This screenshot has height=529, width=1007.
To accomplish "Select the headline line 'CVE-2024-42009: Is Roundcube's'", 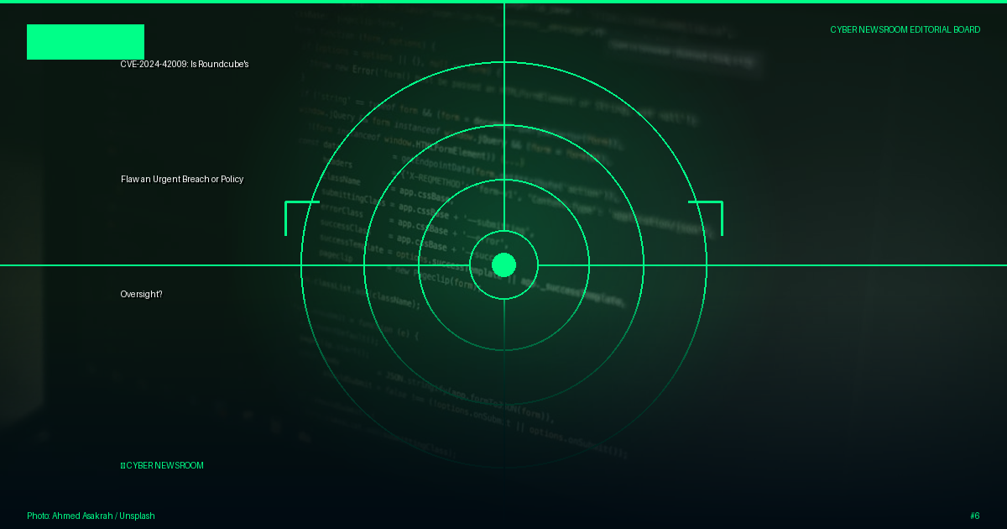I will pos(185,64).
